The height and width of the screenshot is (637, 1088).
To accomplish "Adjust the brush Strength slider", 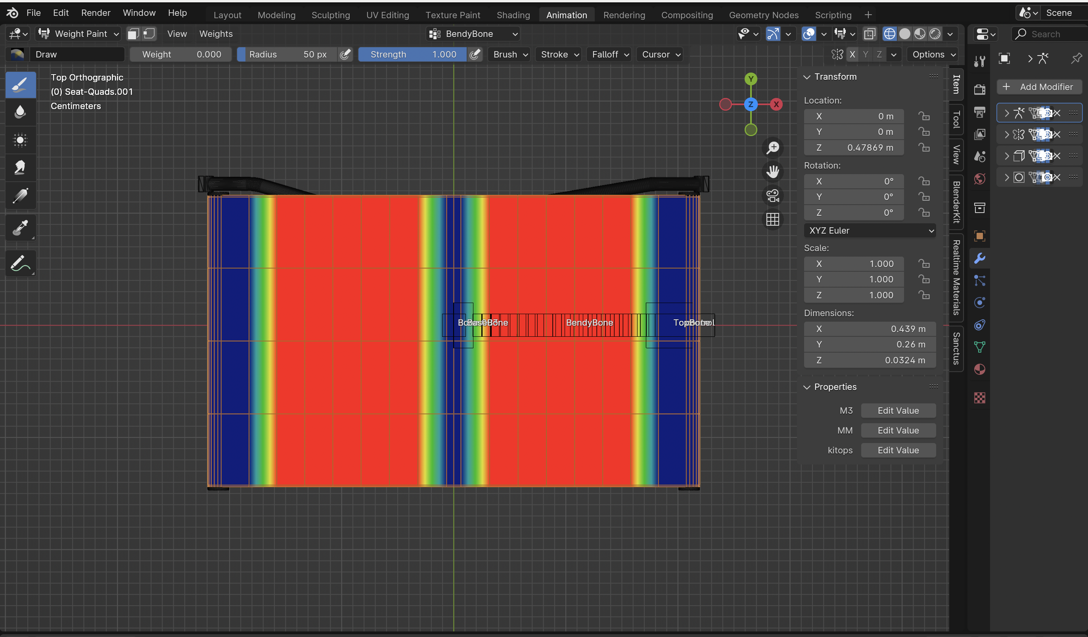I will (x=412, y=54).
